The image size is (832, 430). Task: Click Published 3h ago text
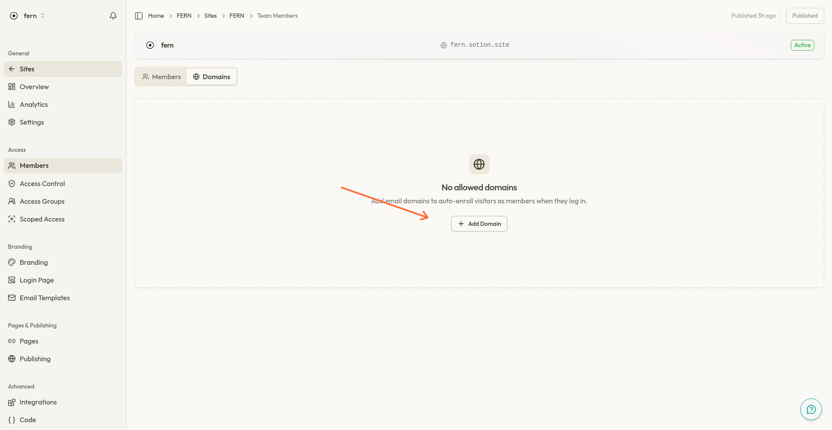point(753,16)
